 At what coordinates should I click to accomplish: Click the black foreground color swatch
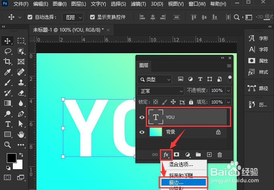[x=12, y=158]
